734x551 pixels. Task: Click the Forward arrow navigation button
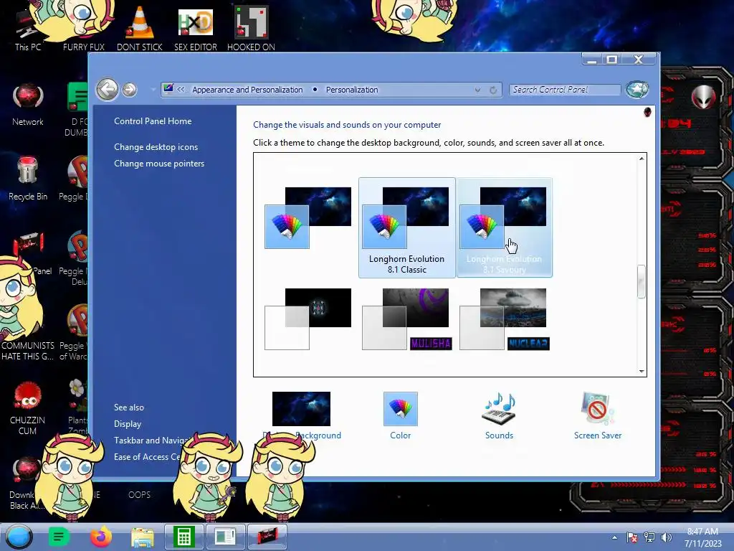coord(130,90)
